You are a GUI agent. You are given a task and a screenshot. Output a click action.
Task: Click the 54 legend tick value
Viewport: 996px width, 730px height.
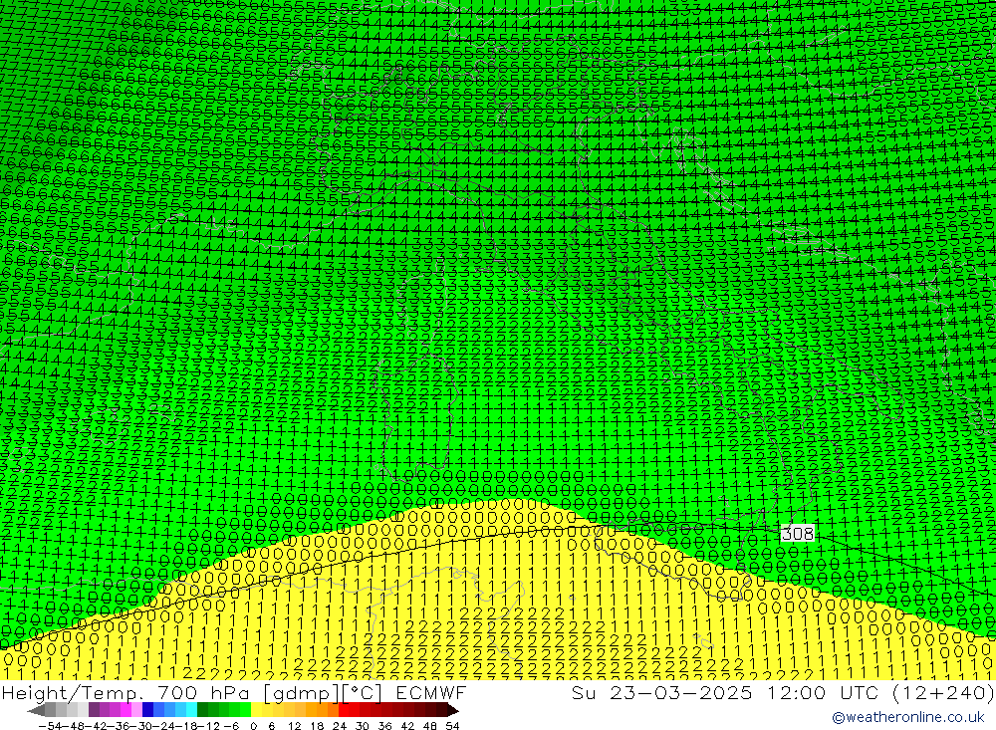coord(452,726)
